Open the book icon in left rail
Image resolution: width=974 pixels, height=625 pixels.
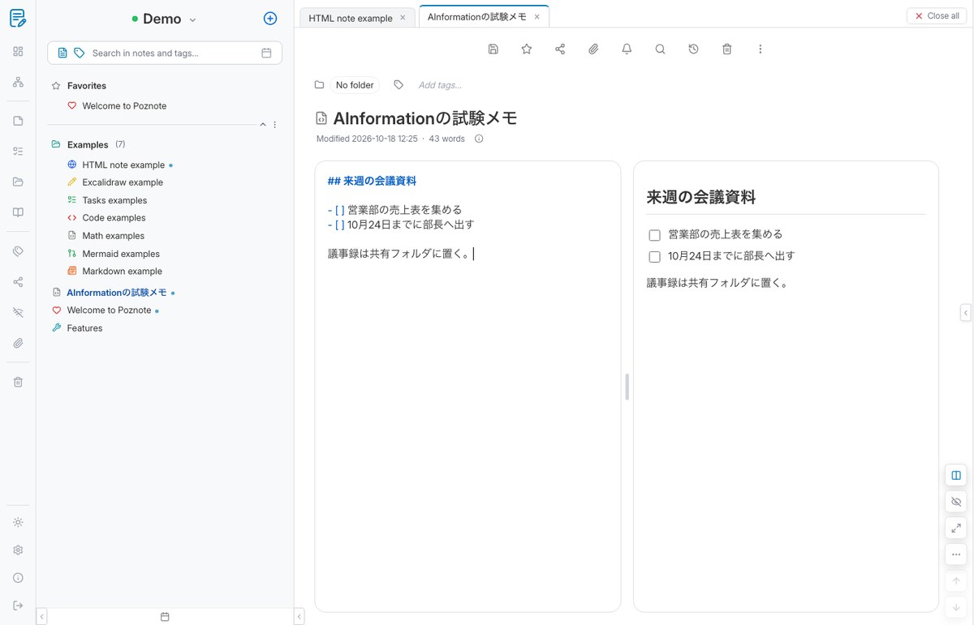coord(18,212)
